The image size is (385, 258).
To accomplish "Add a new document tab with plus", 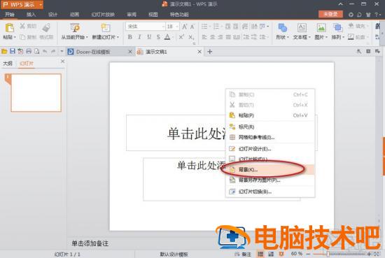I will pyautogui.click(x=210, y=52).
